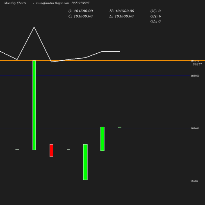This screenshot has width=205, height=205.
Task: Click the 'OL: 0' indicator text
Action: pyautogui.click(x=155, y=21)
